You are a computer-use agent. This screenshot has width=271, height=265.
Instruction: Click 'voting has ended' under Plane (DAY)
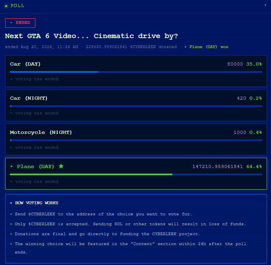point(37,182)
